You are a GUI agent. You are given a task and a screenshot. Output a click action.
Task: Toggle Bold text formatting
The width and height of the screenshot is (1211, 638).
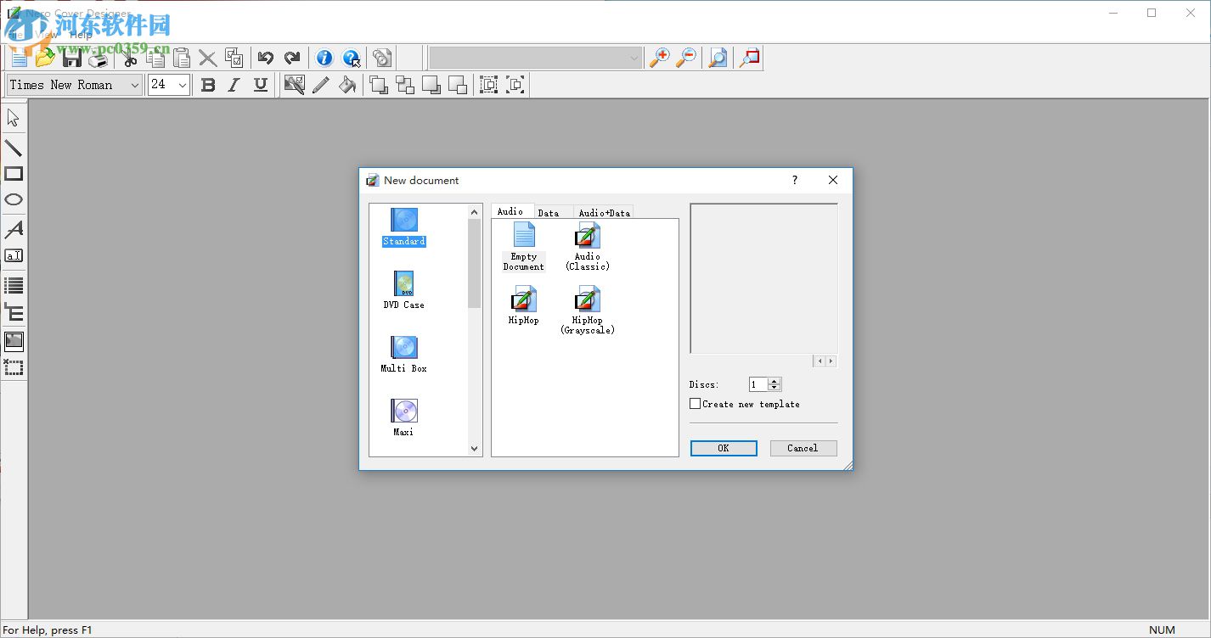pyautogui.click(x=208, y=85)
